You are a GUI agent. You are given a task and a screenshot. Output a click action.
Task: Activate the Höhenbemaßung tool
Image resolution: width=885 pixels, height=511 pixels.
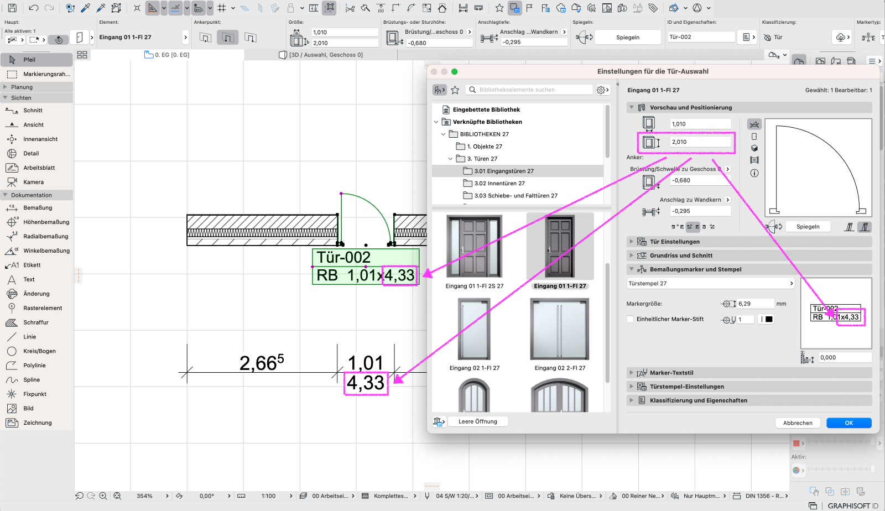(37, 222)
